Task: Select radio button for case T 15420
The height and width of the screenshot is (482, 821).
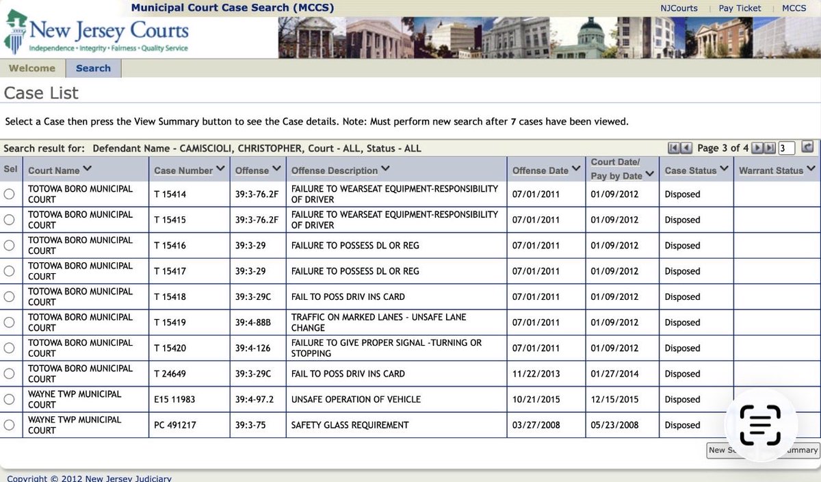Action: (9, 348)
